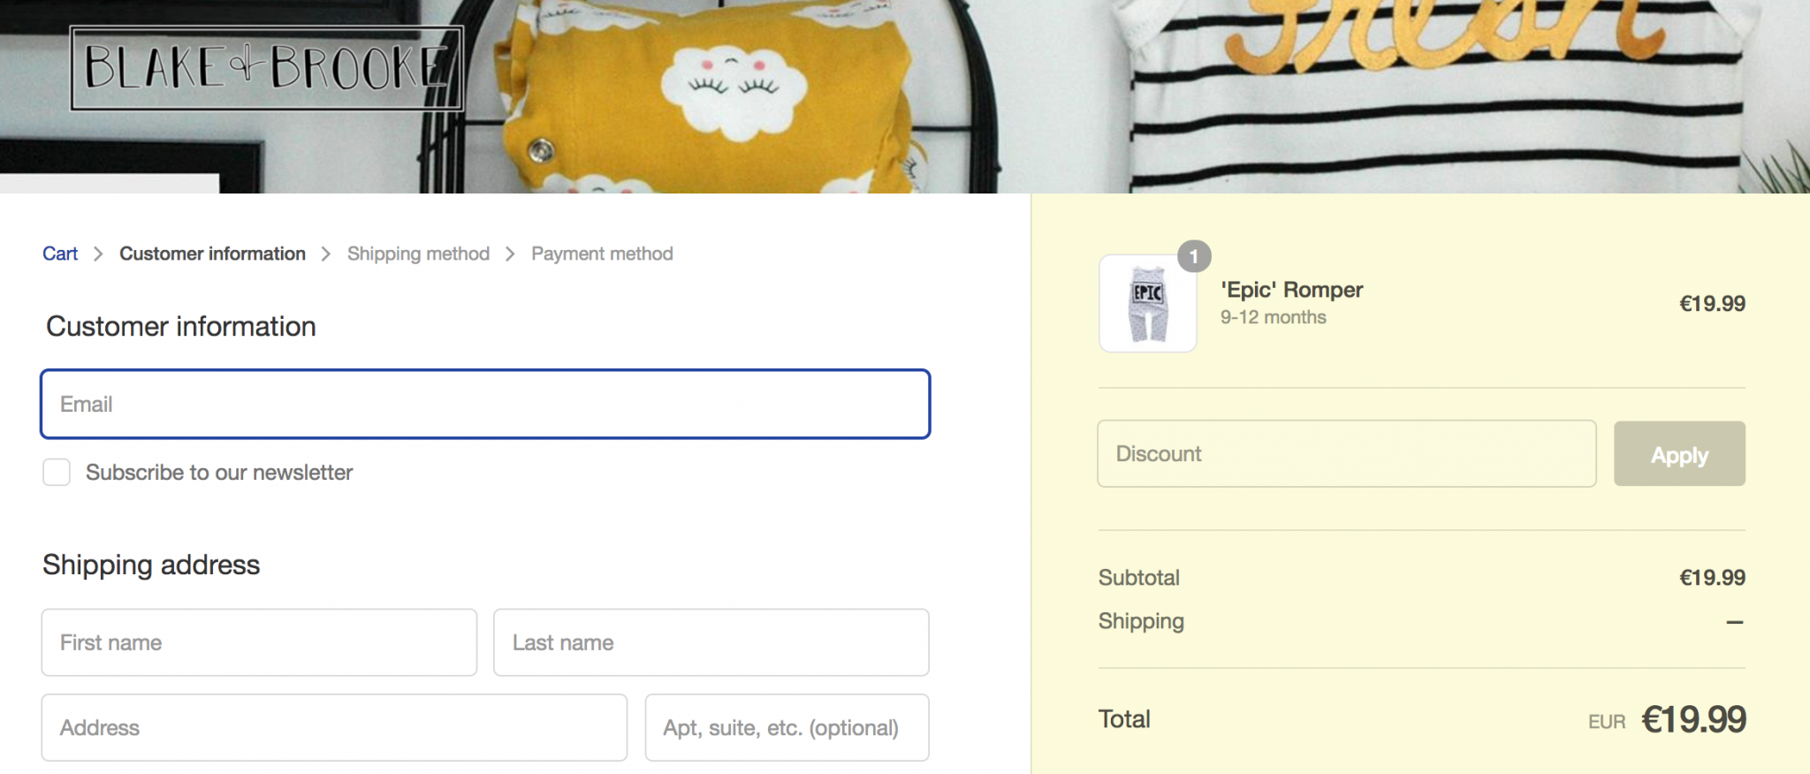The height and width of the screenshot is (774, 1810).
Task: Open the Shipping method breadcrumb step
Action: click(418, 254)
